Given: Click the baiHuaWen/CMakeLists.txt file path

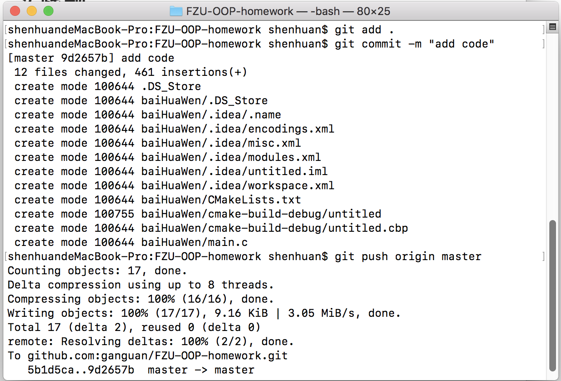Looking at the screenshot, I should click(221, 200).
